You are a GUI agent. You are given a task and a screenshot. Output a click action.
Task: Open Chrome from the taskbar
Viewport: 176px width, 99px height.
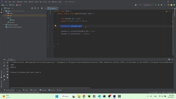(x=84, y=96)
